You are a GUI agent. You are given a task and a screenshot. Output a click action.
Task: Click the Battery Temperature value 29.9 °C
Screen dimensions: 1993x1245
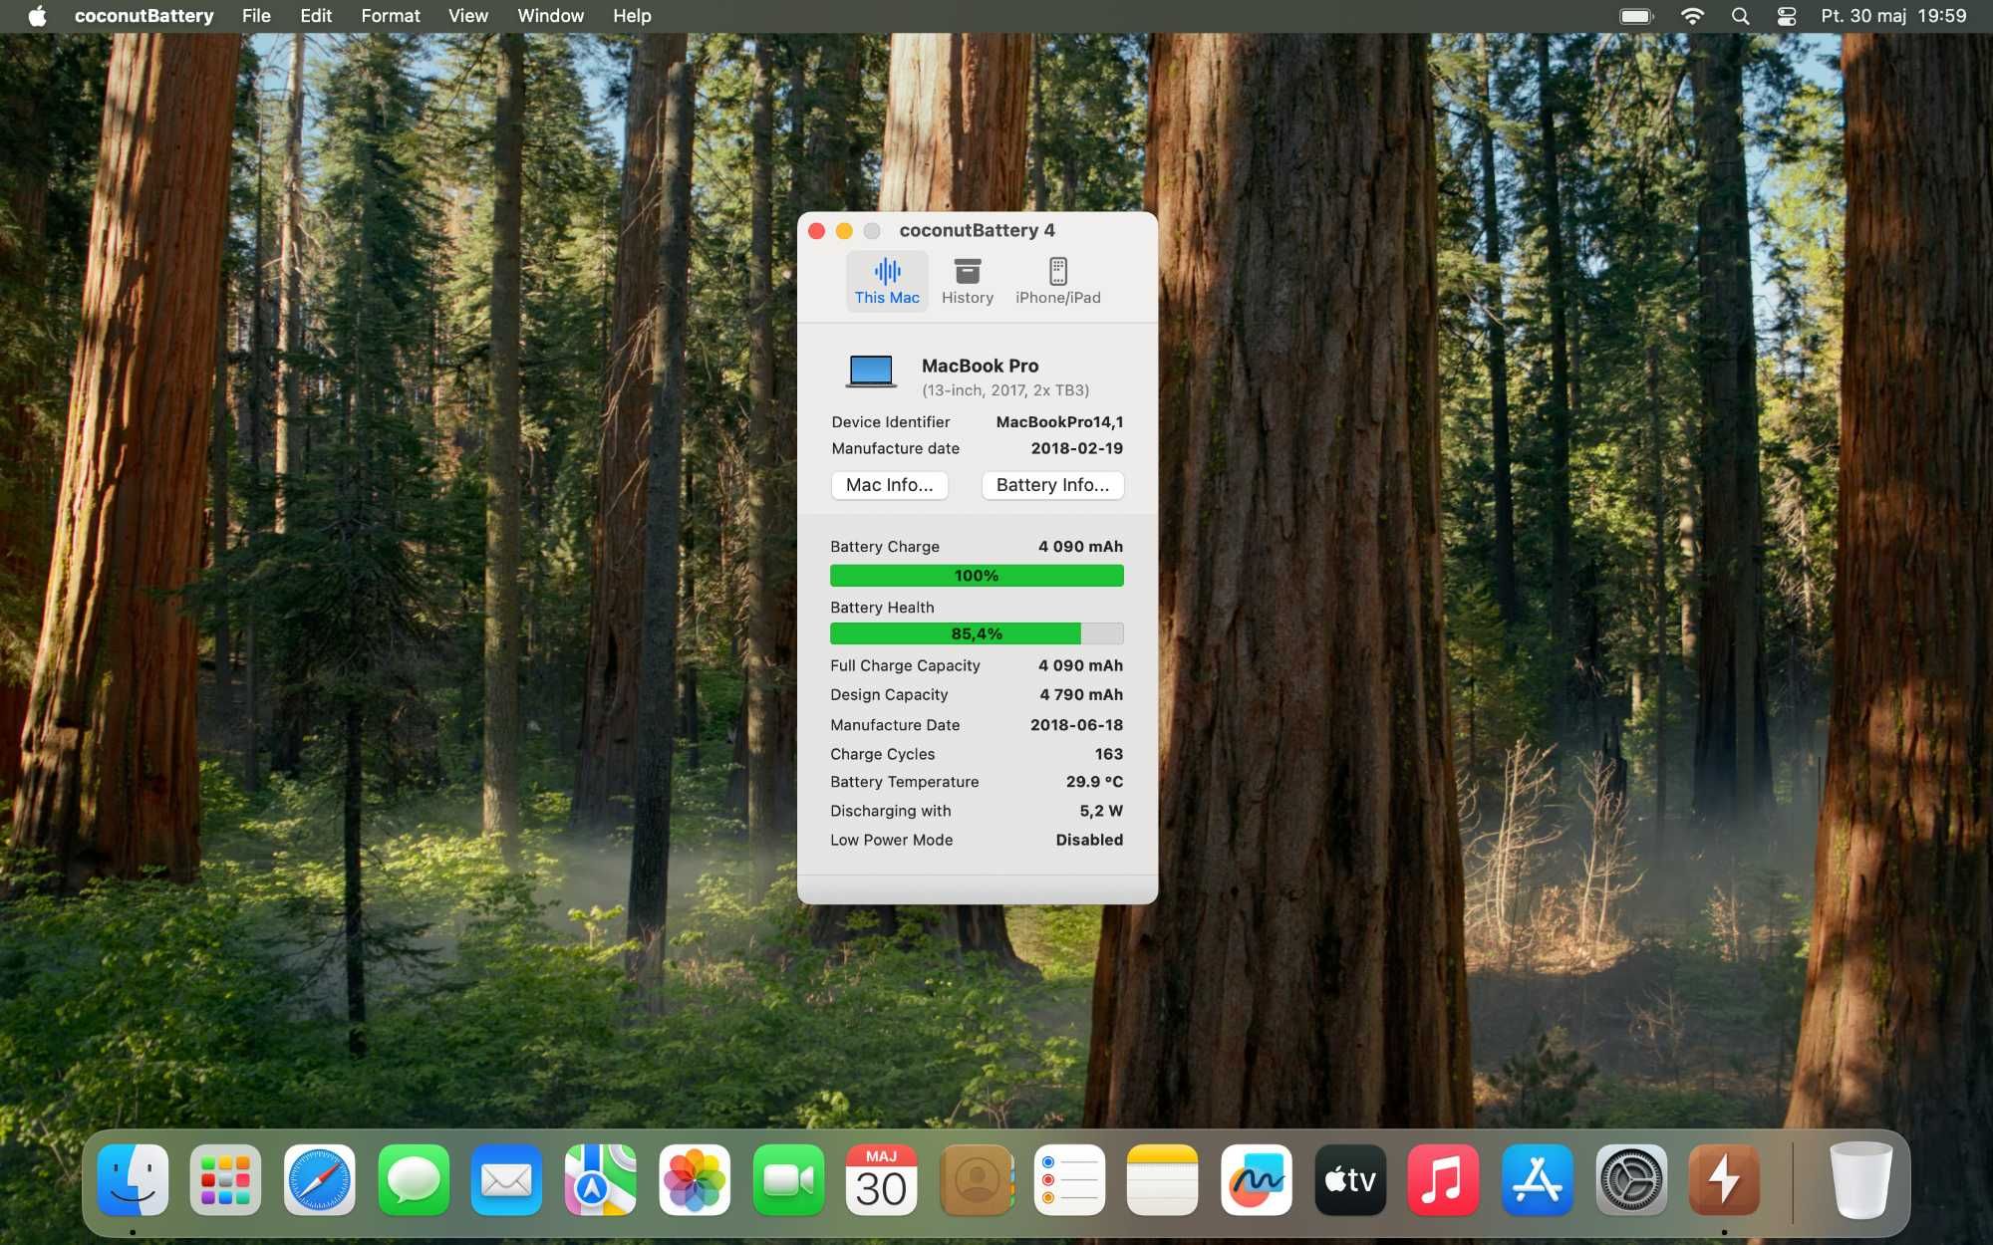tap(1094, 782)
